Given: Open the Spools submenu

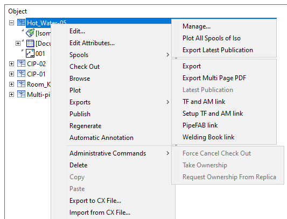Looking at the screenshot, I should click(x=119, y=55).
